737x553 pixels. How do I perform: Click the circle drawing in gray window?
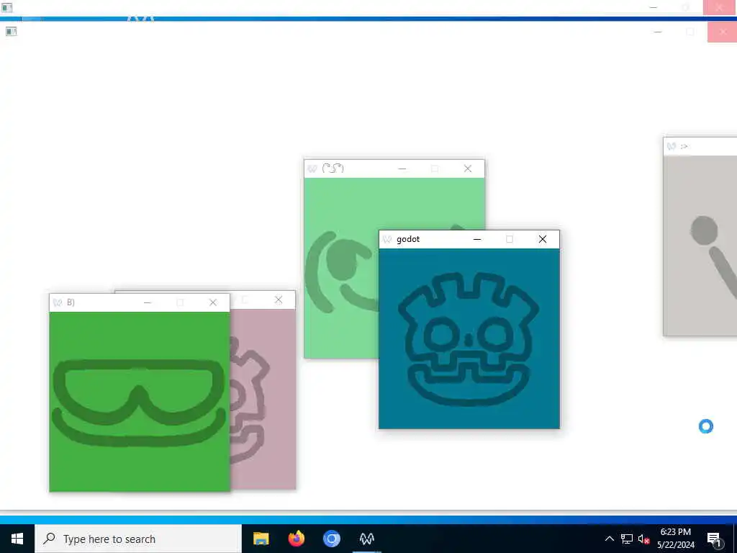[x=704, y=230]
